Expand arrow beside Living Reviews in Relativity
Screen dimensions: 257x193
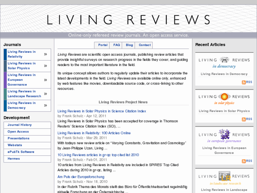46,55
